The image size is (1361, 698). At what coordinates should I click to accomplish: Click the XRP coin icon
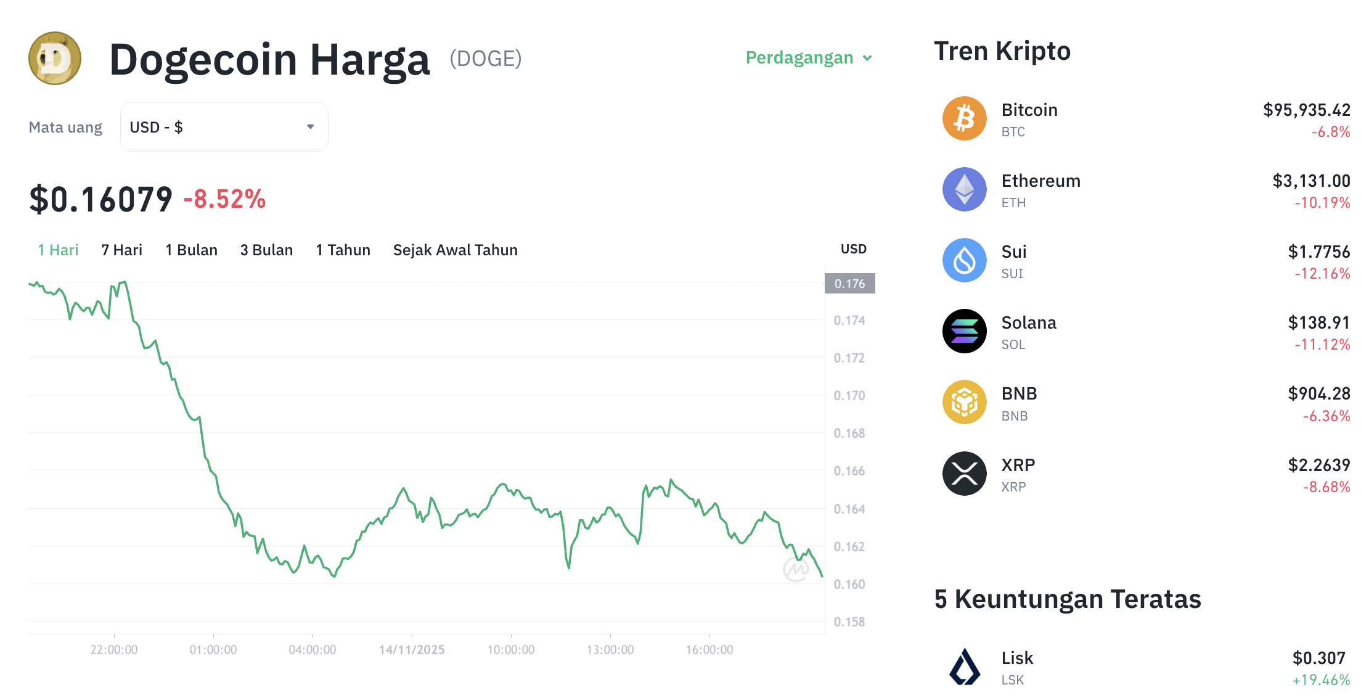tap(964, 474)
